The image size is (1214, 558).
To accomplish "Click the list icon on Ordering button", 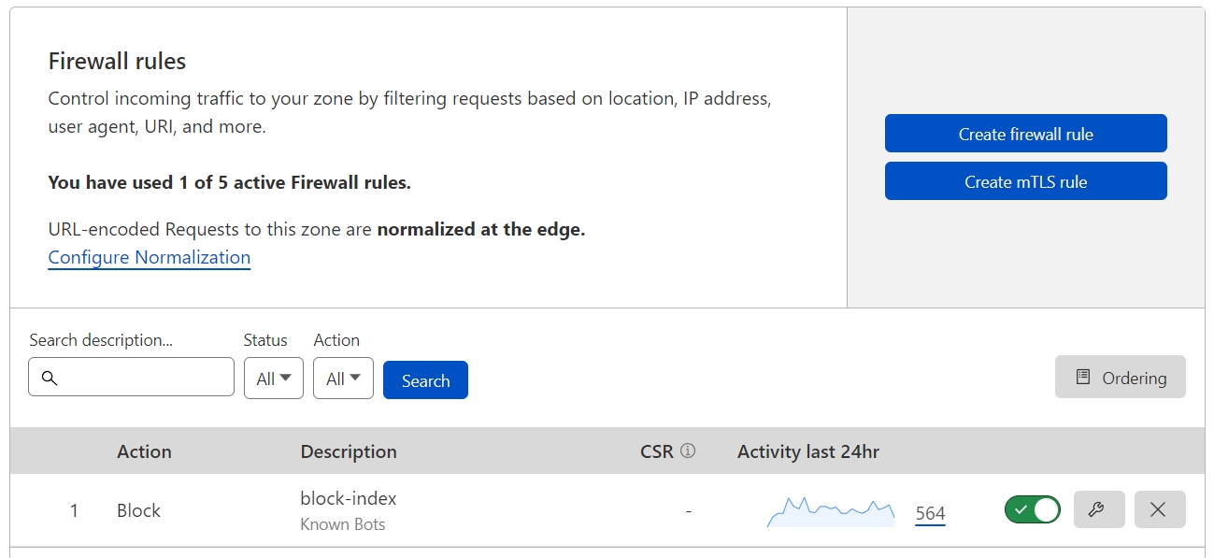I will [1083, 378].
